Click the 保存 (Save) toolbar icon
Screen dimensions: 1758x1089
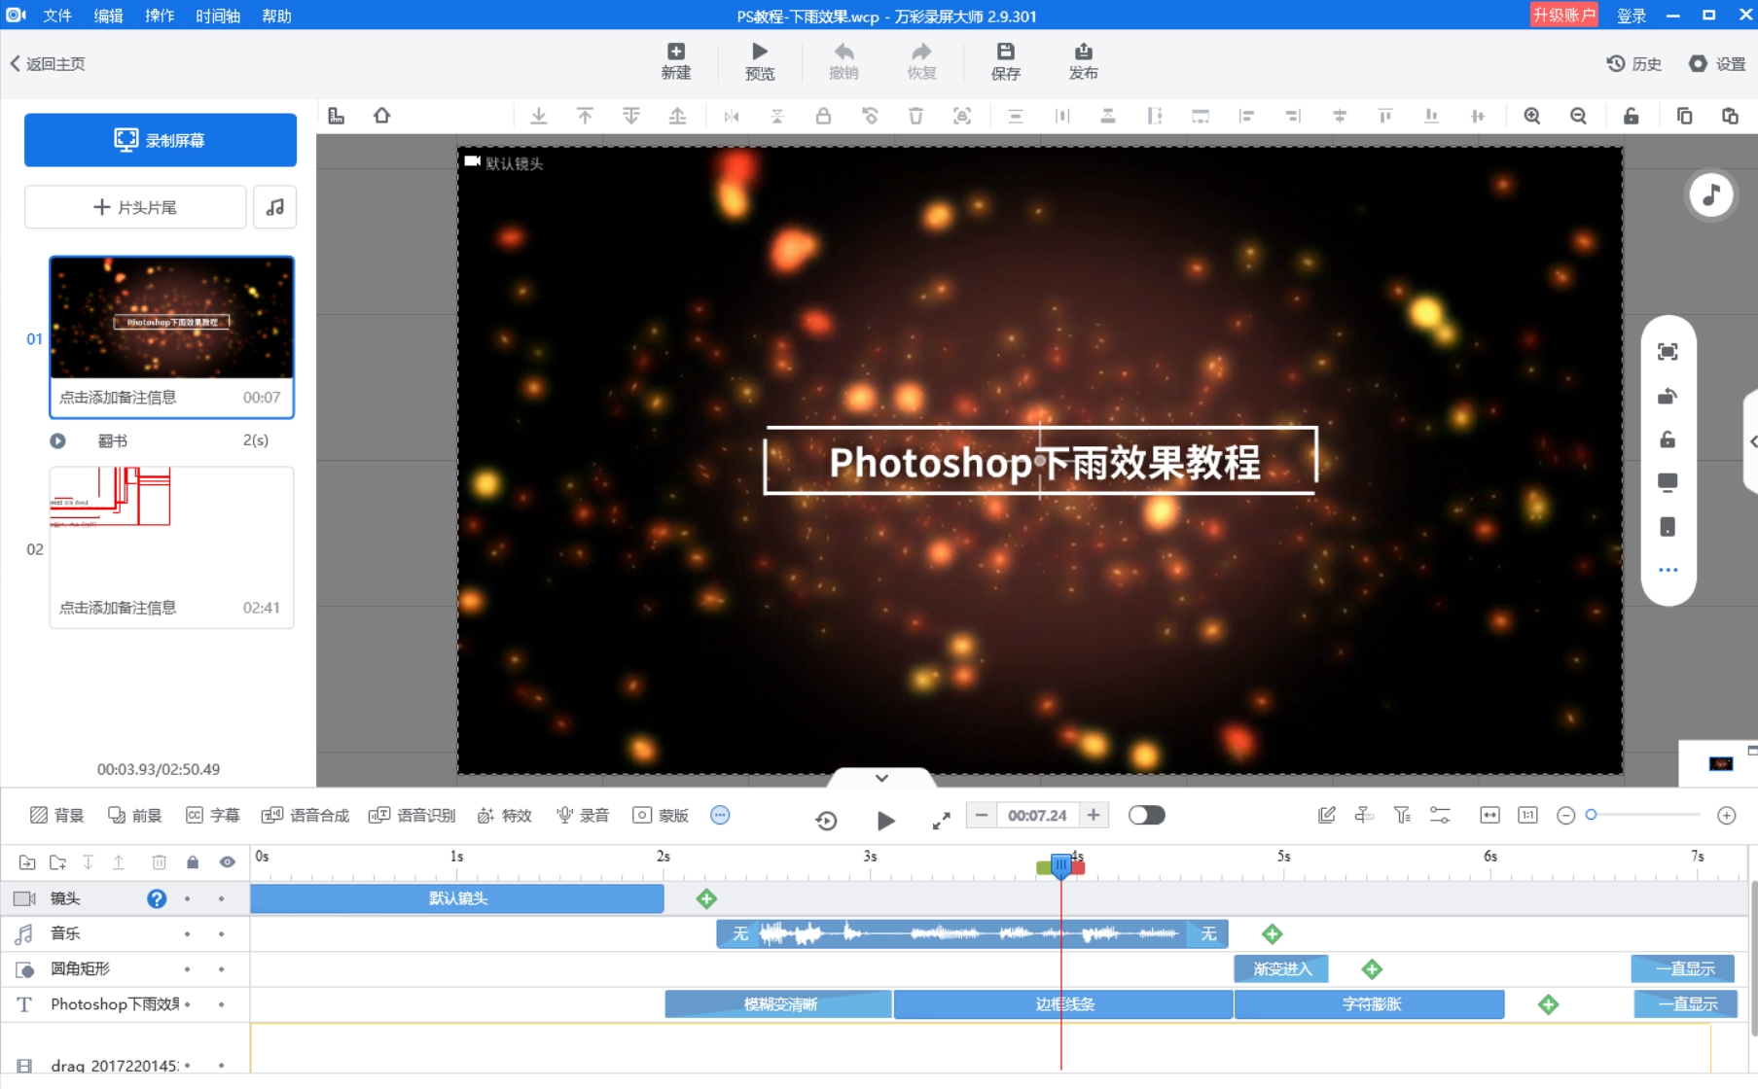1005,60
